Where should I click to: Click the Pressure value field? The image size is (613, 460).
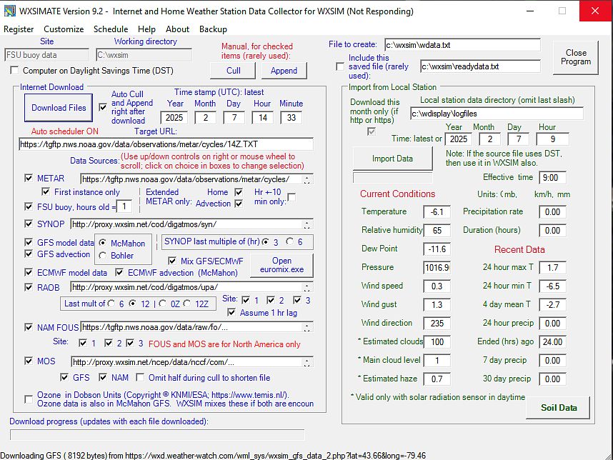click(437, 268)
